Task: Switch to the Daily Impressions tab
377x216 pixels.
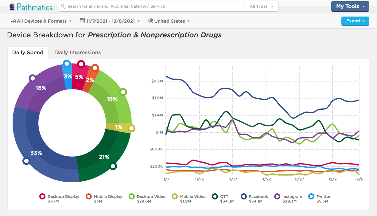Action: [x=78, y=52]
